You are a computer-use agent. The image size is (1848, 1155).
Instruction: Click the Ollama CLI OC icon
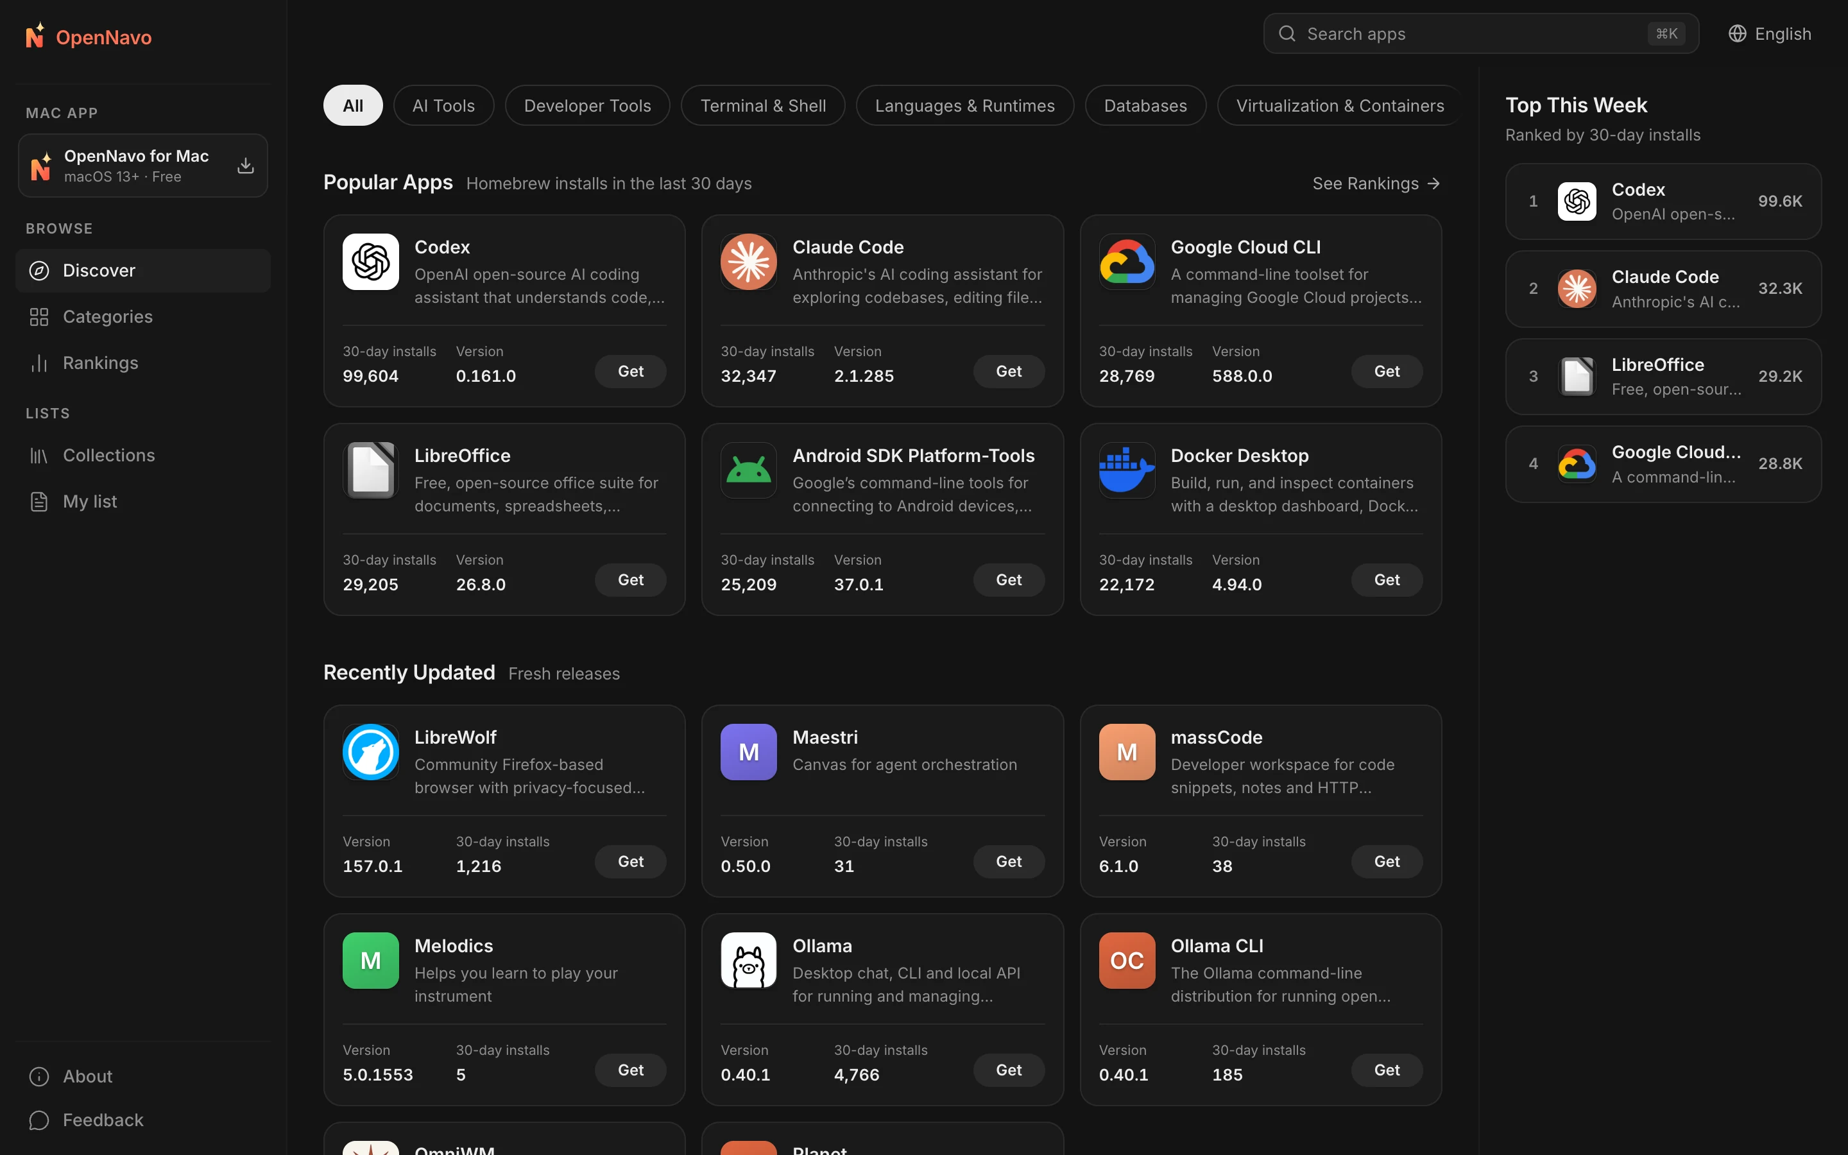pyautogui.click(x=1126, y=961)
